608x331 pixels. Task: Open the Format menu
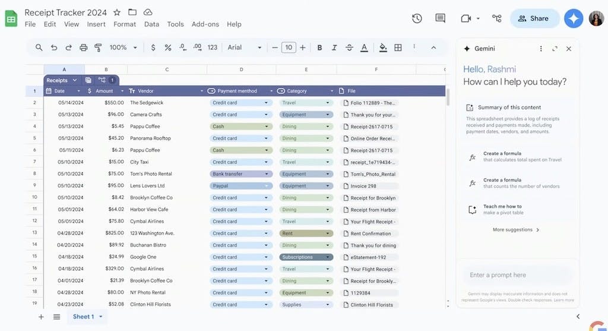click(x=125, y=24)
